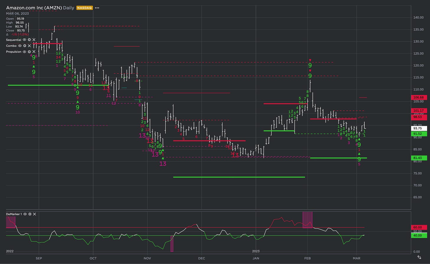The height and width of the screenshot is (264, 430).
Task: Click the Amazon.com Inc (AMZN) symbol title
Action: click(x=34, y=8)
